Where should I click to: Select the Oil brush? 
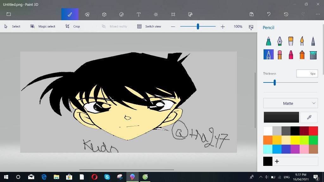pos(291,41)
